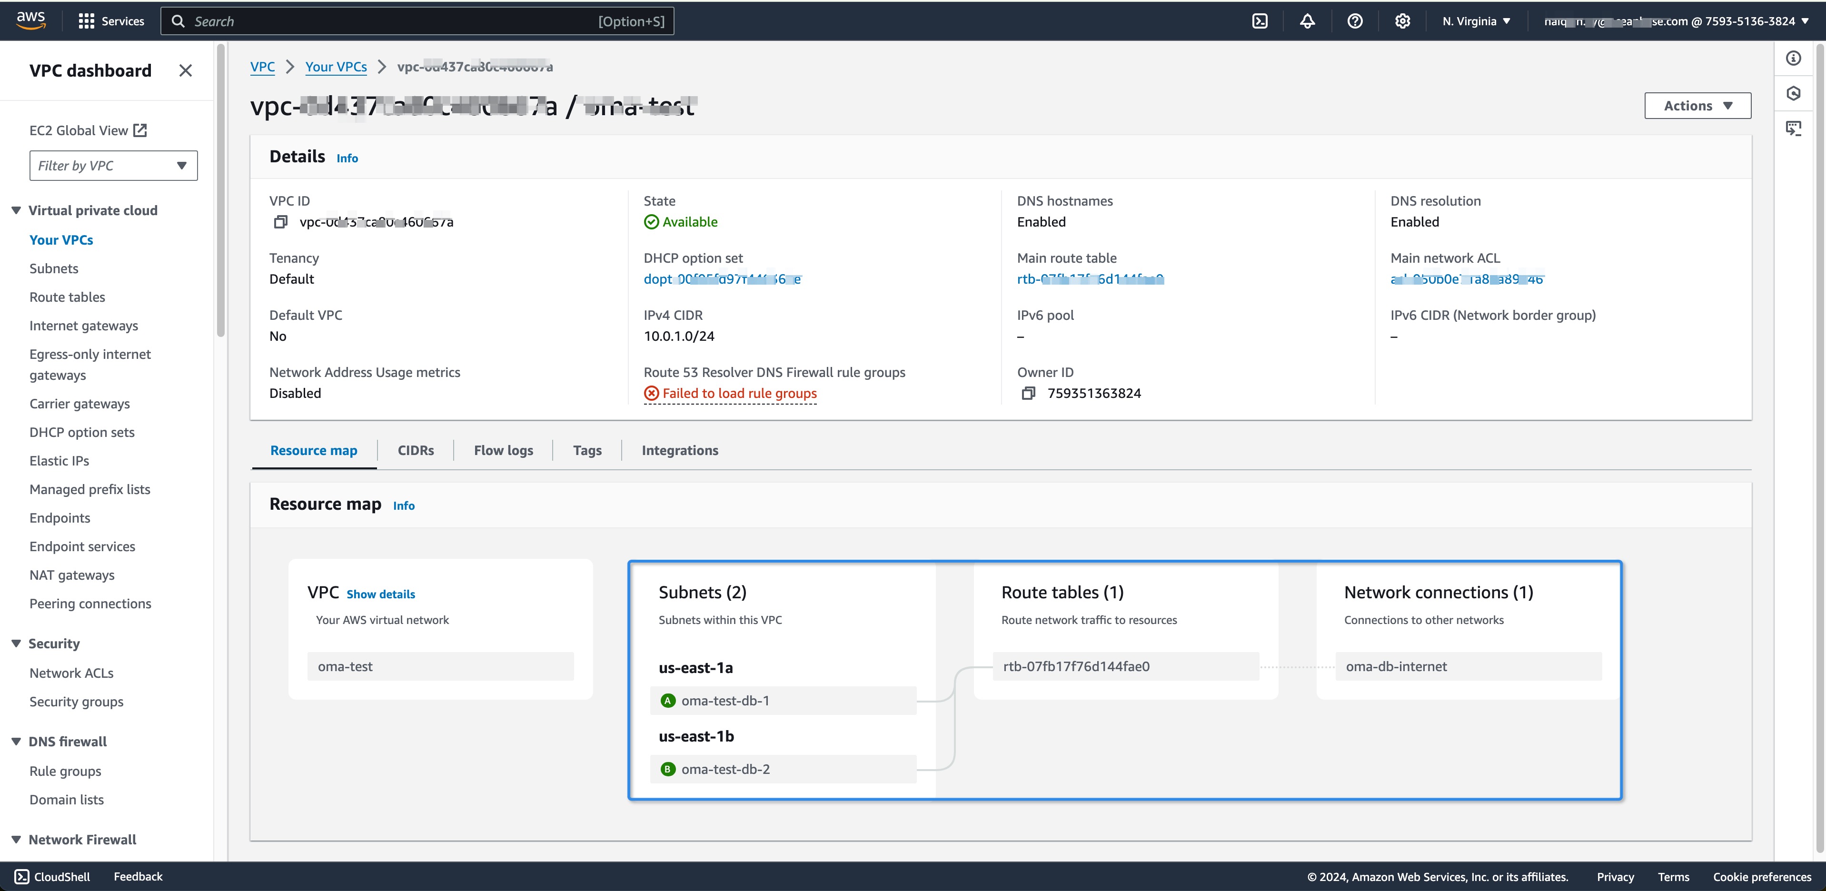This screenshot has height=891, width=1826.
Task: Switch to the Flow logs tab
Action: [x=503, y=450]
